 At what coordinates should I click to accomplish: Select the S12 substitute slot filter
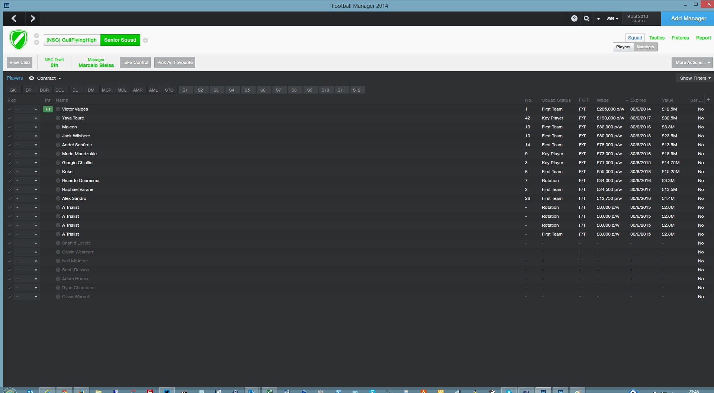click(357, 90)
